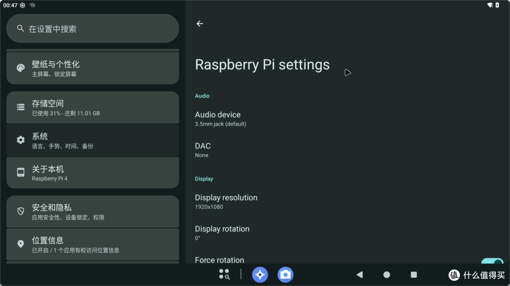Click the 1920x1080 resolution value
The width and height of the screenshot is (510, 286).
coord(209,207)
